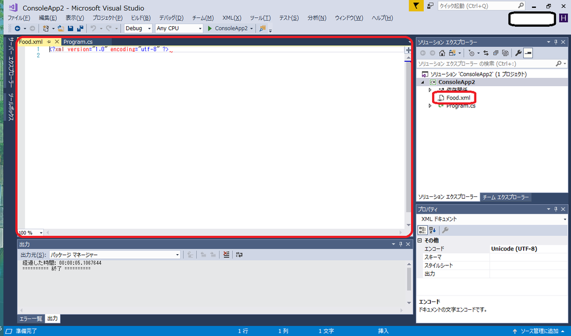571x336 pixels.
Task: Open the XML Document object dropdown in Properties
Action: (565, 219)
